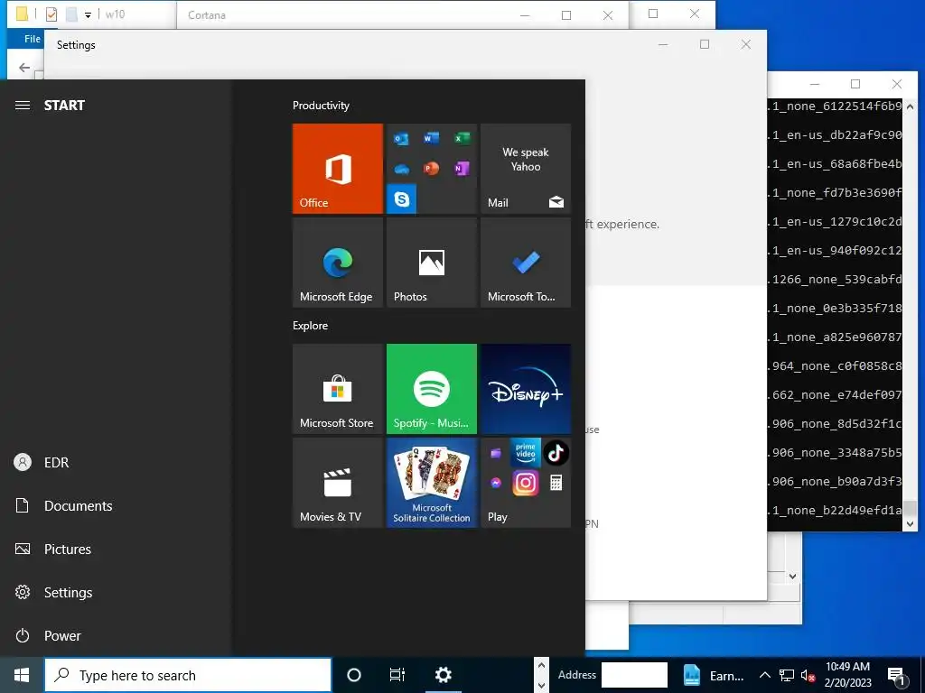Screen dimensions: 925x693
Task: Click the taskbar Address input field
Action: click(634, 675)
